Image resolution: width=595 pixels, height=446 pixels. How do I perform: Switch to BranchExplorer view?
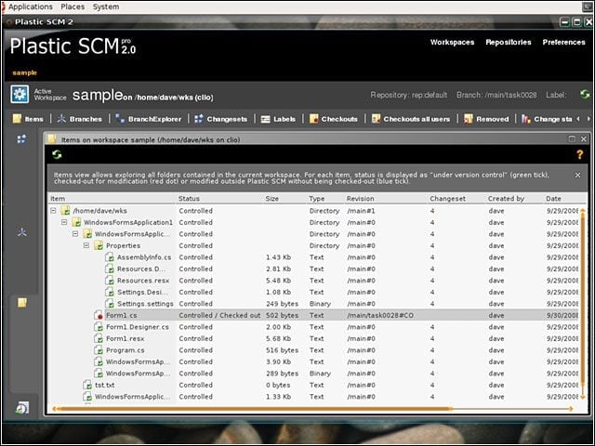(149, 119)
